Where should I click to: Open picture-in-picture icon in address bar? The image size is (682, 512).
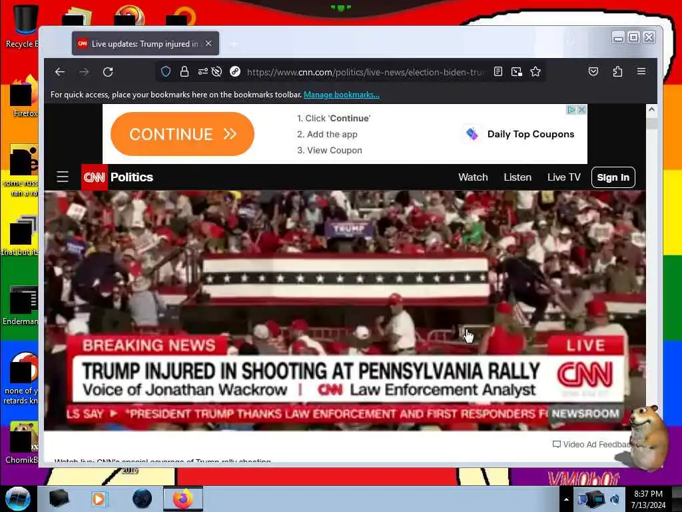click(517, 72)
